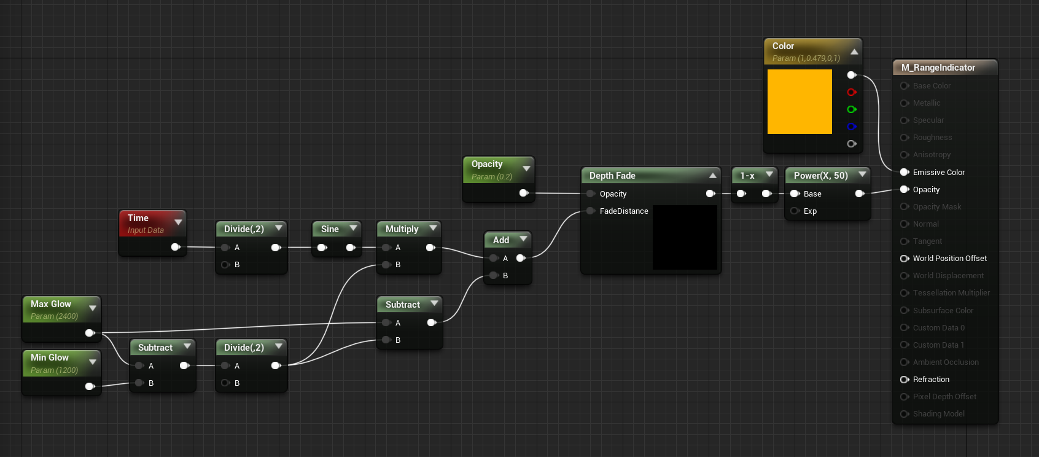1039x457 pixels.
Task: Click the blue channel output pin on Color node
Action: [x=851, y=127]
